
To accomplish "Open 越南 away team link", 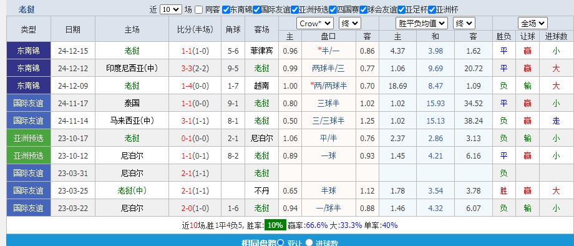I will [x=262, y=86].
